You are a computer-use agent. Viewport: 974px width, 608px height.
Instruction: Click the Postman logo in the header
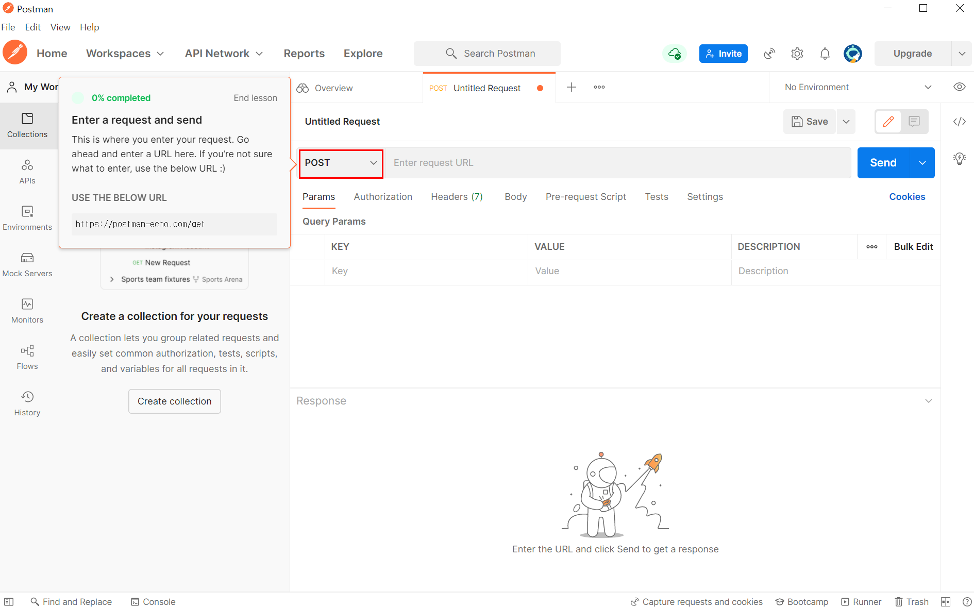[x=15, y=53]
